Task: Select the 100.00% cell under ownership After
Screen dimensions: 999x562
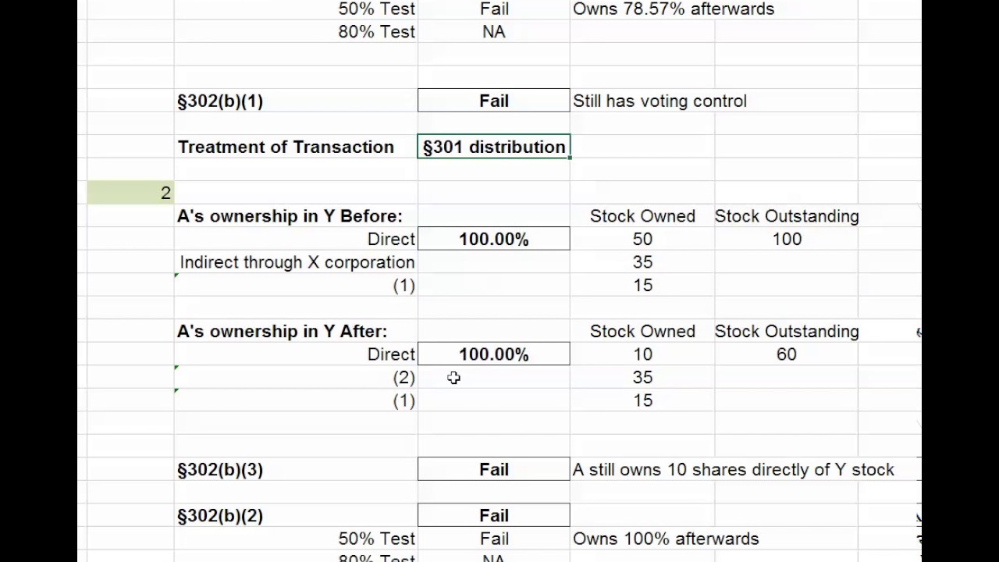Action: pyautogui.click(x=493, y=354)
